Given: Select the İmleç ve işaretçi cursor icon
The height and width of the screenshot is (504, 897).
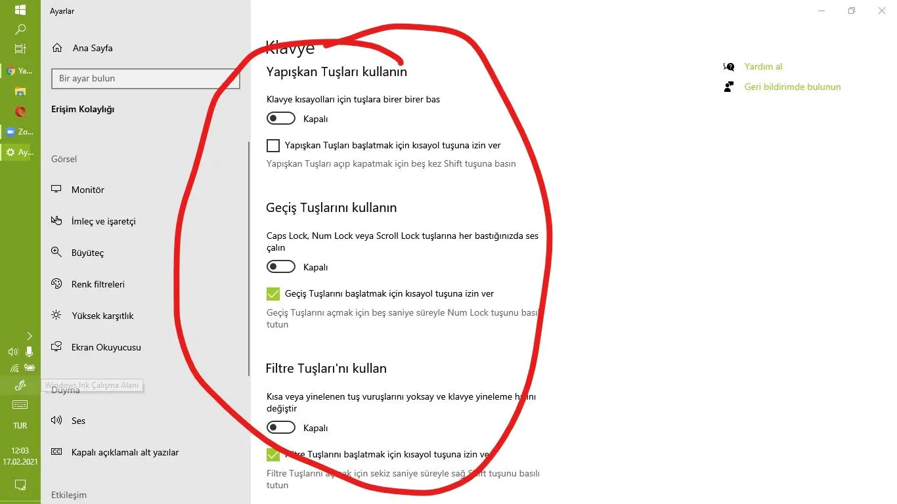Looking at the screenshot, I should pyautogui.click(x=56, y=221).
